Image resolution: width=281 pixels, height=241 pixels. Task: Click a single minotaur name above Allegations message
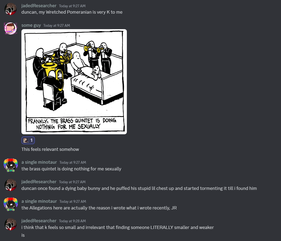pos(39,201)
